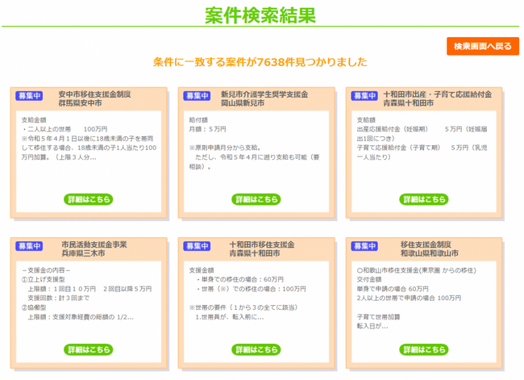The image size is (524, 380).
Task: Click 募集中 badge on 新見市介護学生奨学支援金 card
Action: (x=197, y=96)
